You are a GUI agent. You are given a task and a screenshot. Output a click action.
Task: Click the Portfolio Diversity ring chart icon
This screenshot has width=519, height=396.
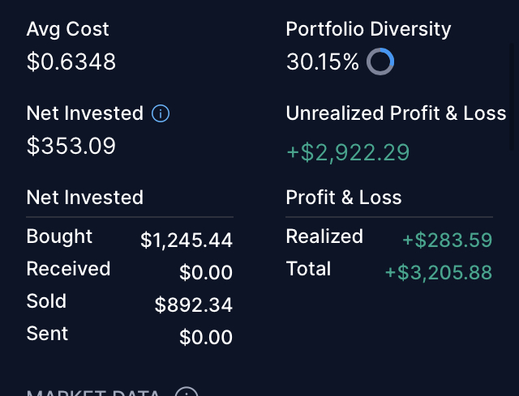(x=380, y=62)
